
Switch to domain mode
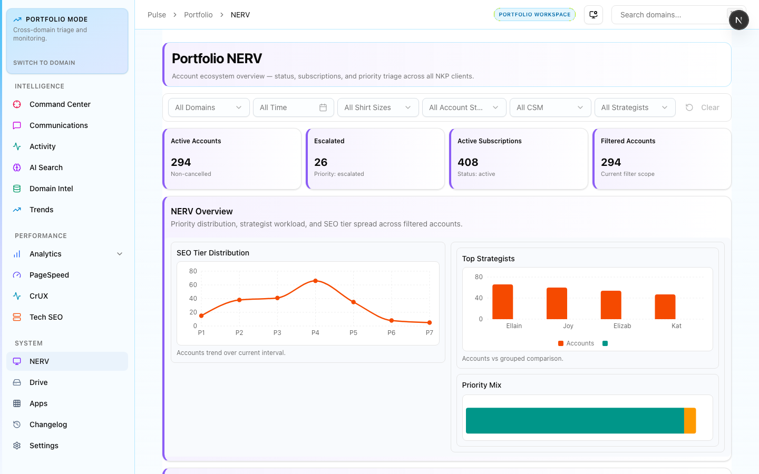[x=44, y=63]
